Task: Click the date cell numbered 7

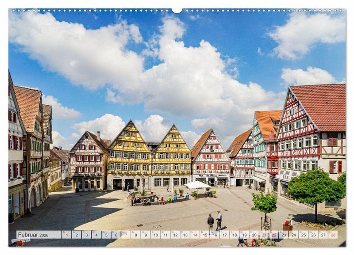Action: (x=126, y=235)
